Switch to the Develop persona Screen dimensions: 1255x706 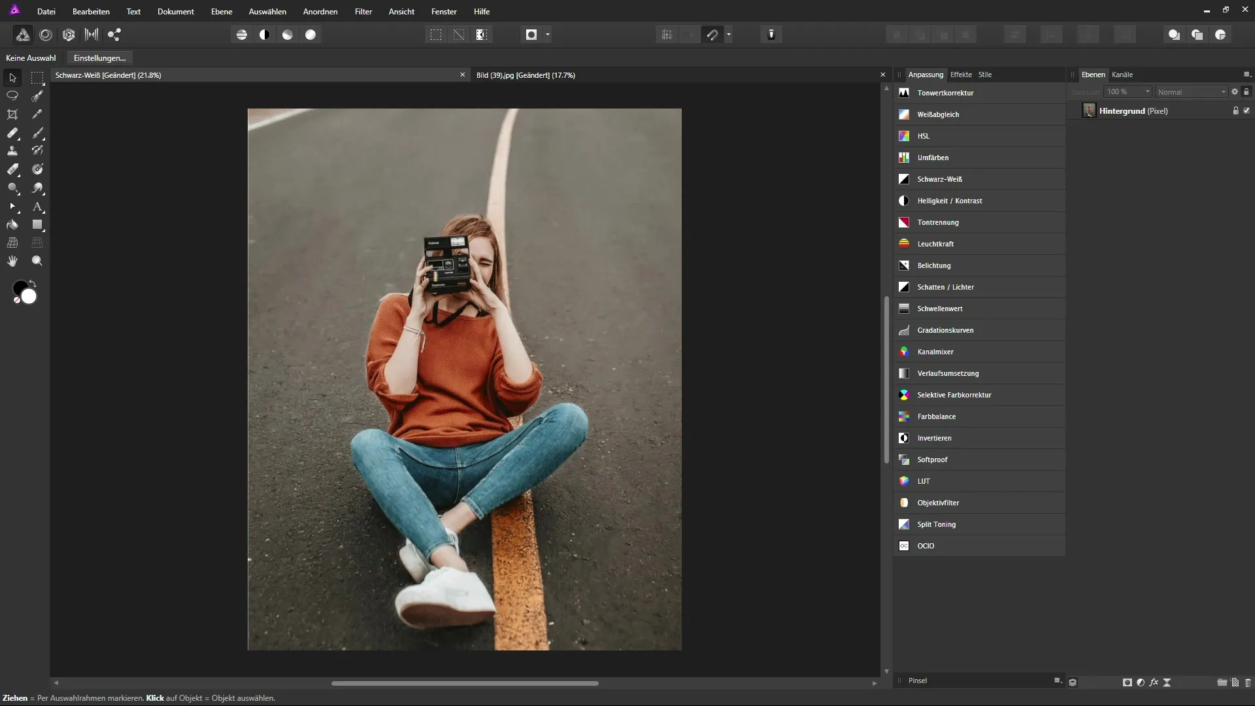tap(69, 35)
